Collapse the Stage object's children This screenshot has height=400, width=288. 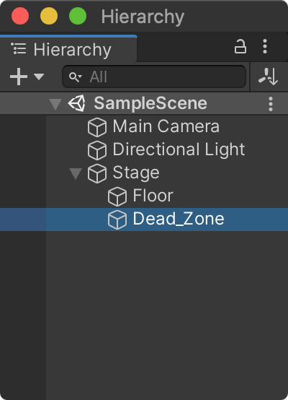[76, 174]
